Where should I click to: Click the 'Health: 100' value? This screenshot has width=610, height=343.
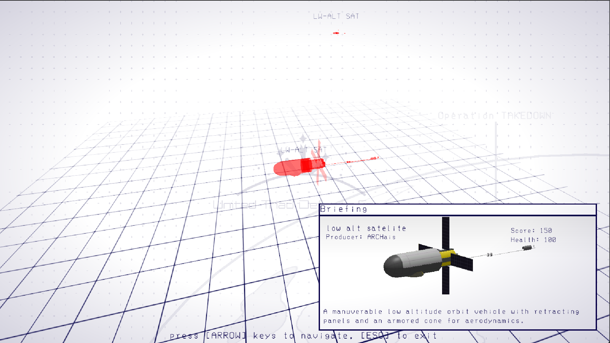[533, 240]
